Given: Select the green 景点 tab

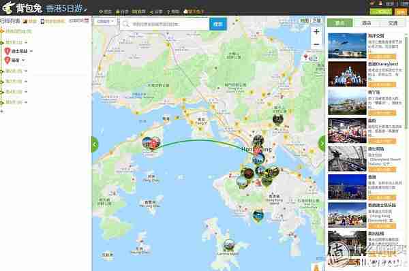Looking at the screenshot, I should click(340, 23).
